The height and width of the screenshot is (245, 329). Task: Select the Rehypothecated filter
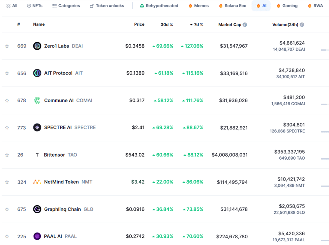[x=159, y=6]
